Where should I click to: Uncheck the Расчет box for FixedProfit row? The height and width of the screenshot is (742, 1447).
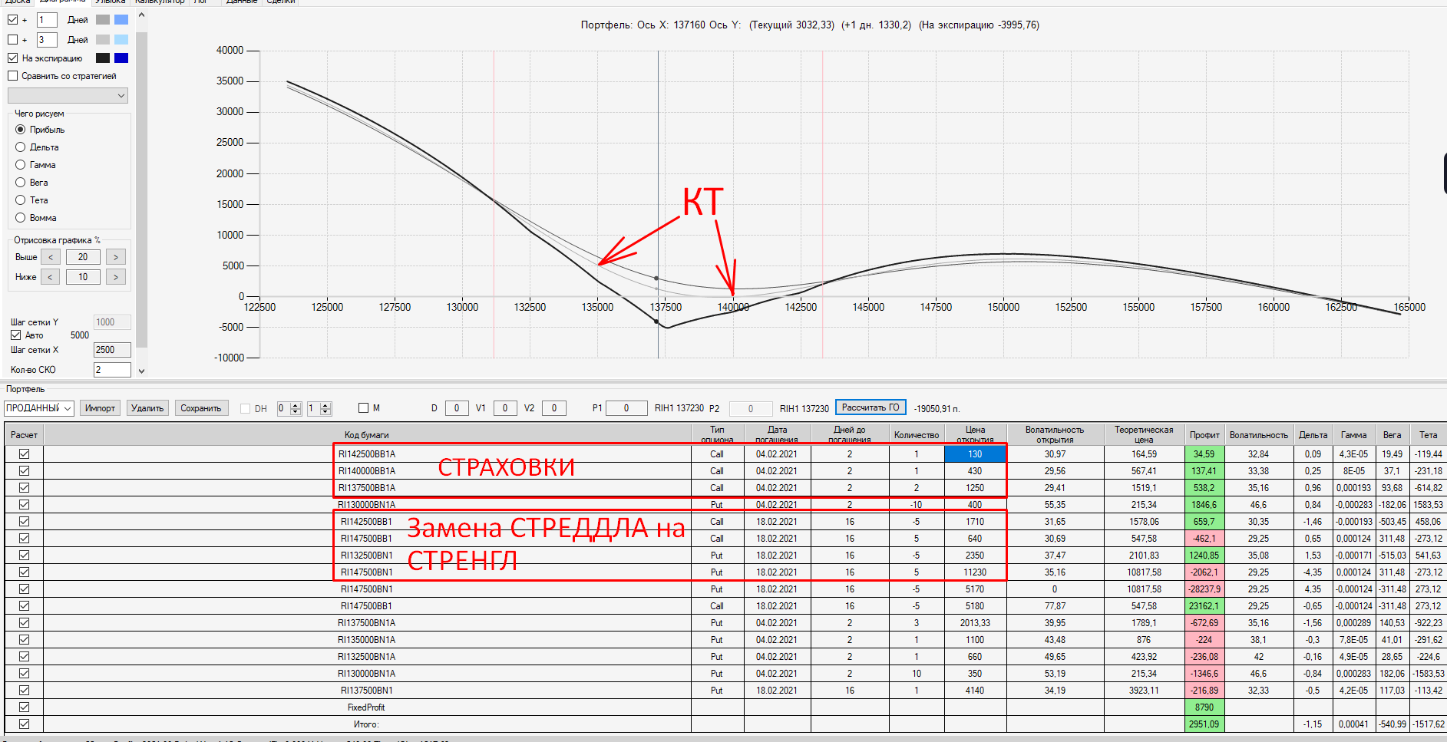point(25,707)
